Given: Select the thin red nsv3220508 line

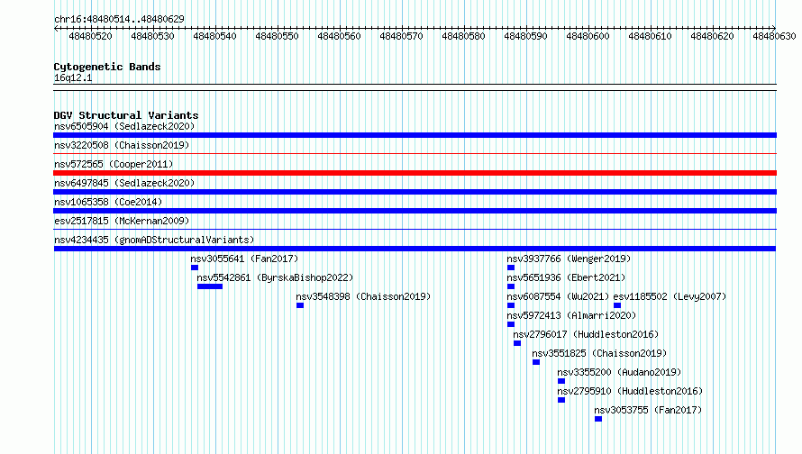Looking at the screenshot, I should [x=415, y=153].
